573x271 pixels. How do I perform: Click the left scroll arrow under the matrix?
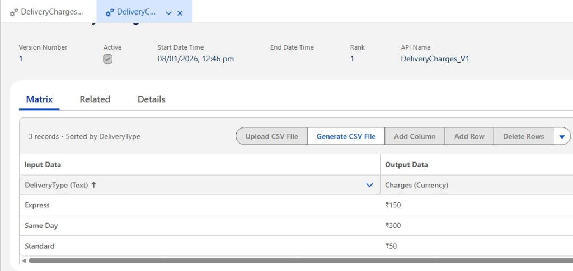pos(23,260)
